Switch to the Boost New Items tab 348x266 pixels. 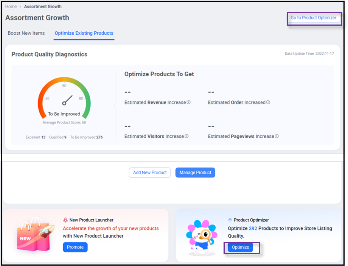[26, 33]
